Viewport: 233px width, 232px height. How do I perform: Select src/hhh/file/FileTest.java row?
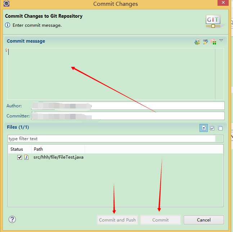click(116, 157)
